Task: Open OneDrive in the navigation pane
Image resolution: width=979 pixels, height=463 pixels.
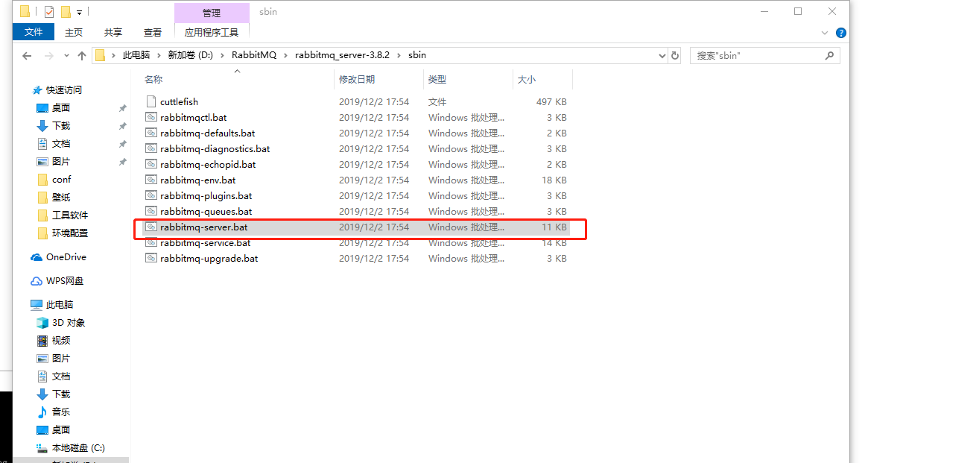Action: (x=66, y=256)
